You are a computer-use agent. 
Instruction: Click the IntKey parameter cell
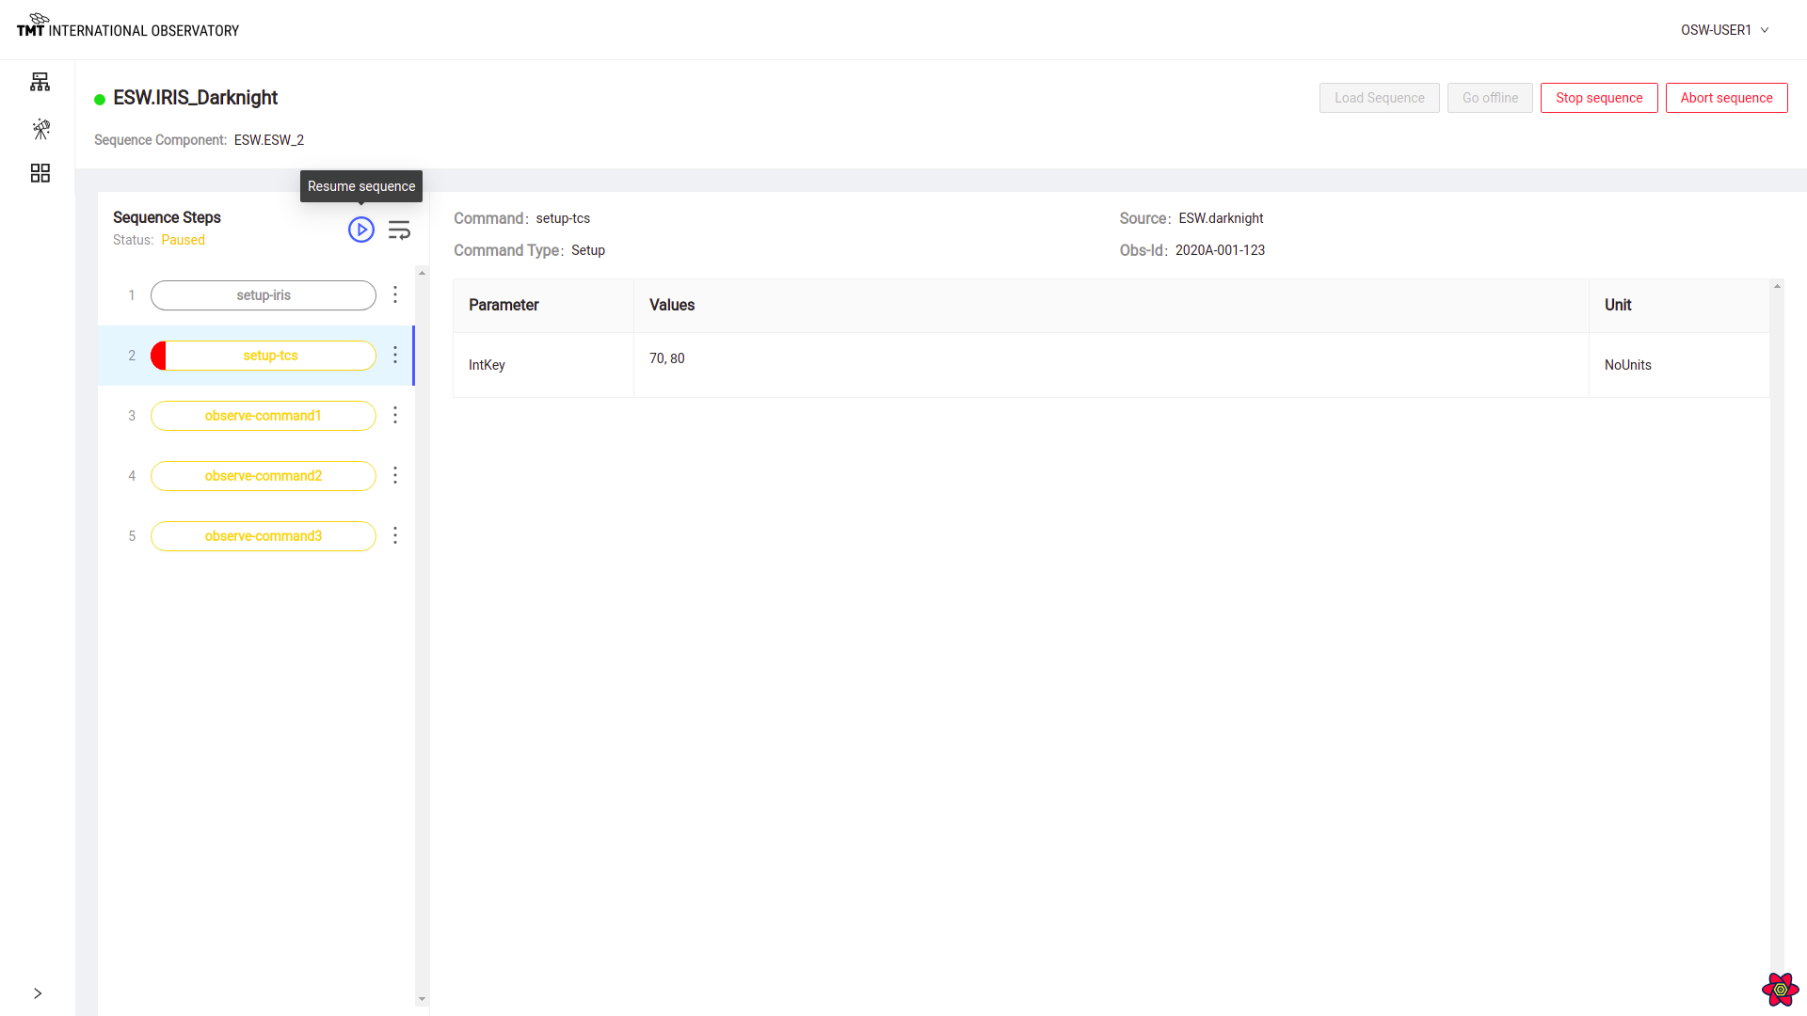(543, 365)
